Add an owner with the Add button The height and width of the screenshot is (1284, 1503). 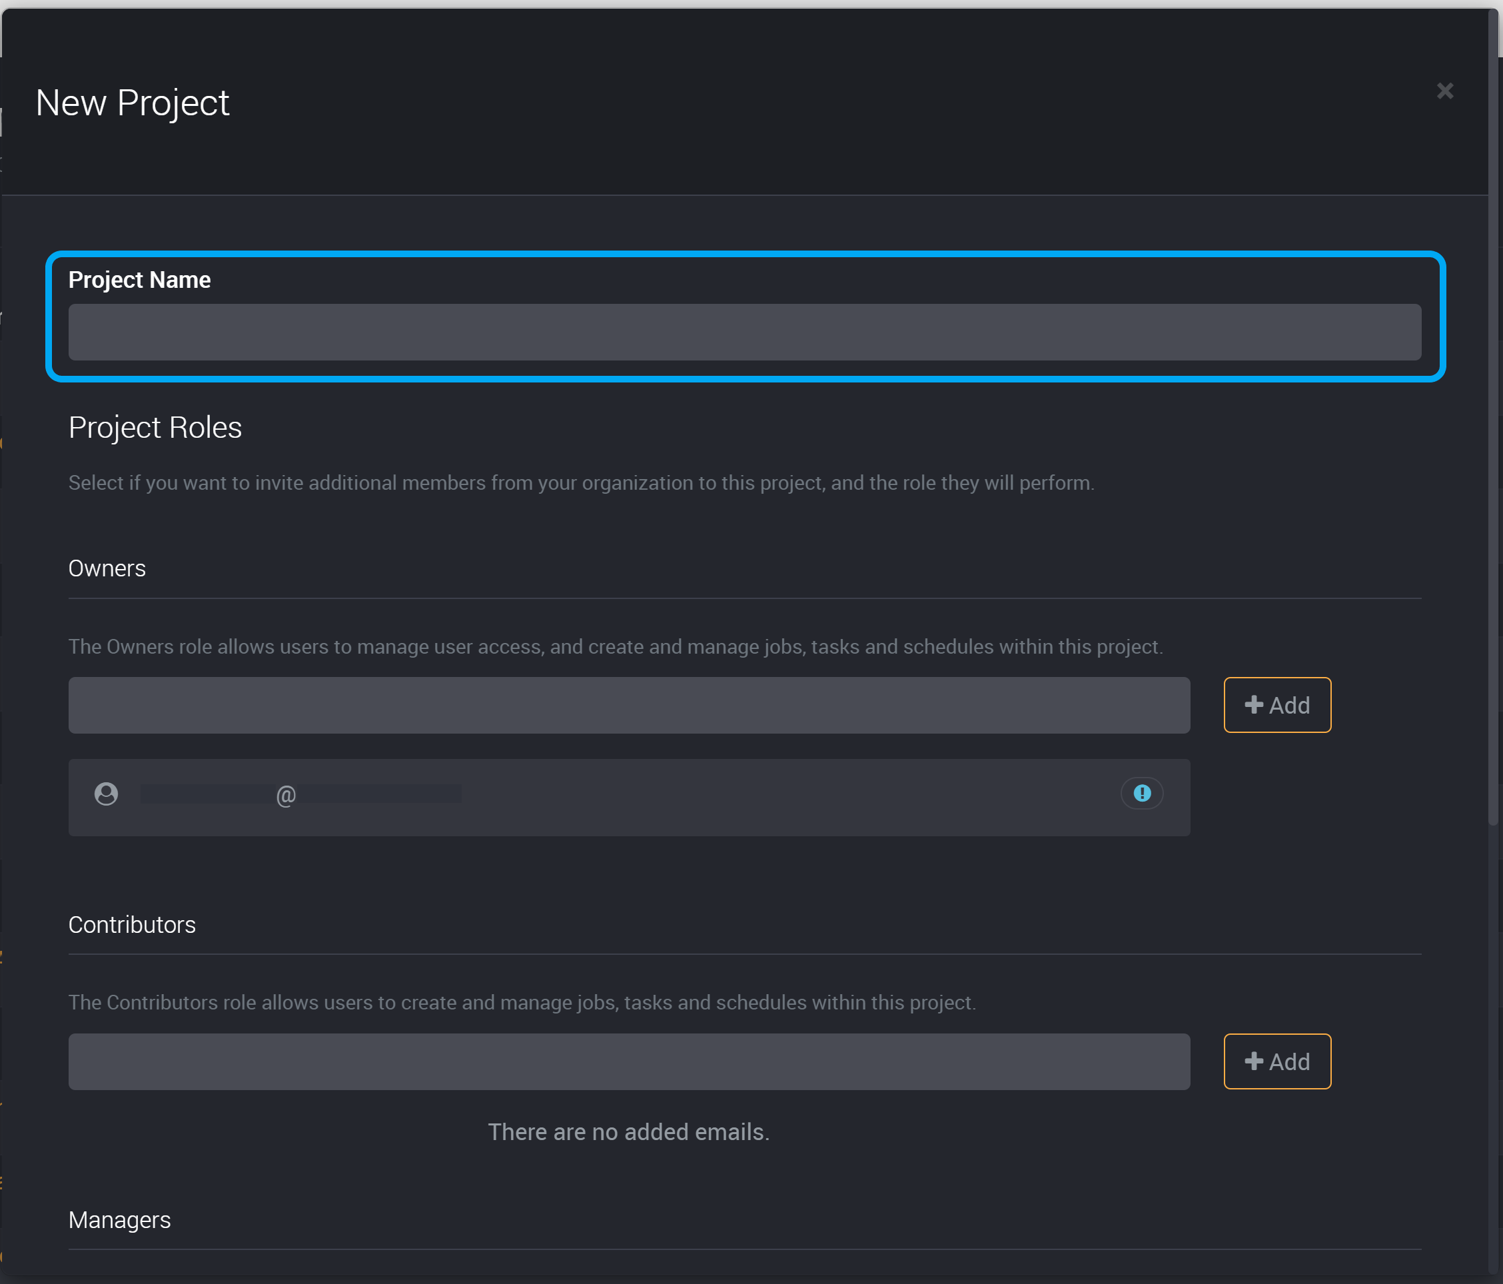[1276, 705]
